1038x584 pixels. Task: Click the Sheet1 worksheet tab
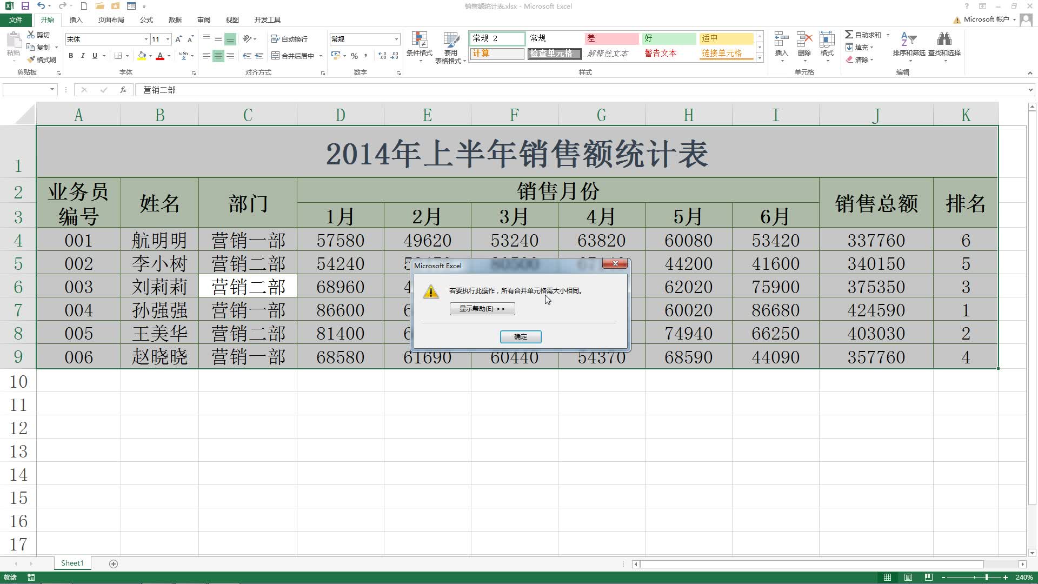pos(72,562)
